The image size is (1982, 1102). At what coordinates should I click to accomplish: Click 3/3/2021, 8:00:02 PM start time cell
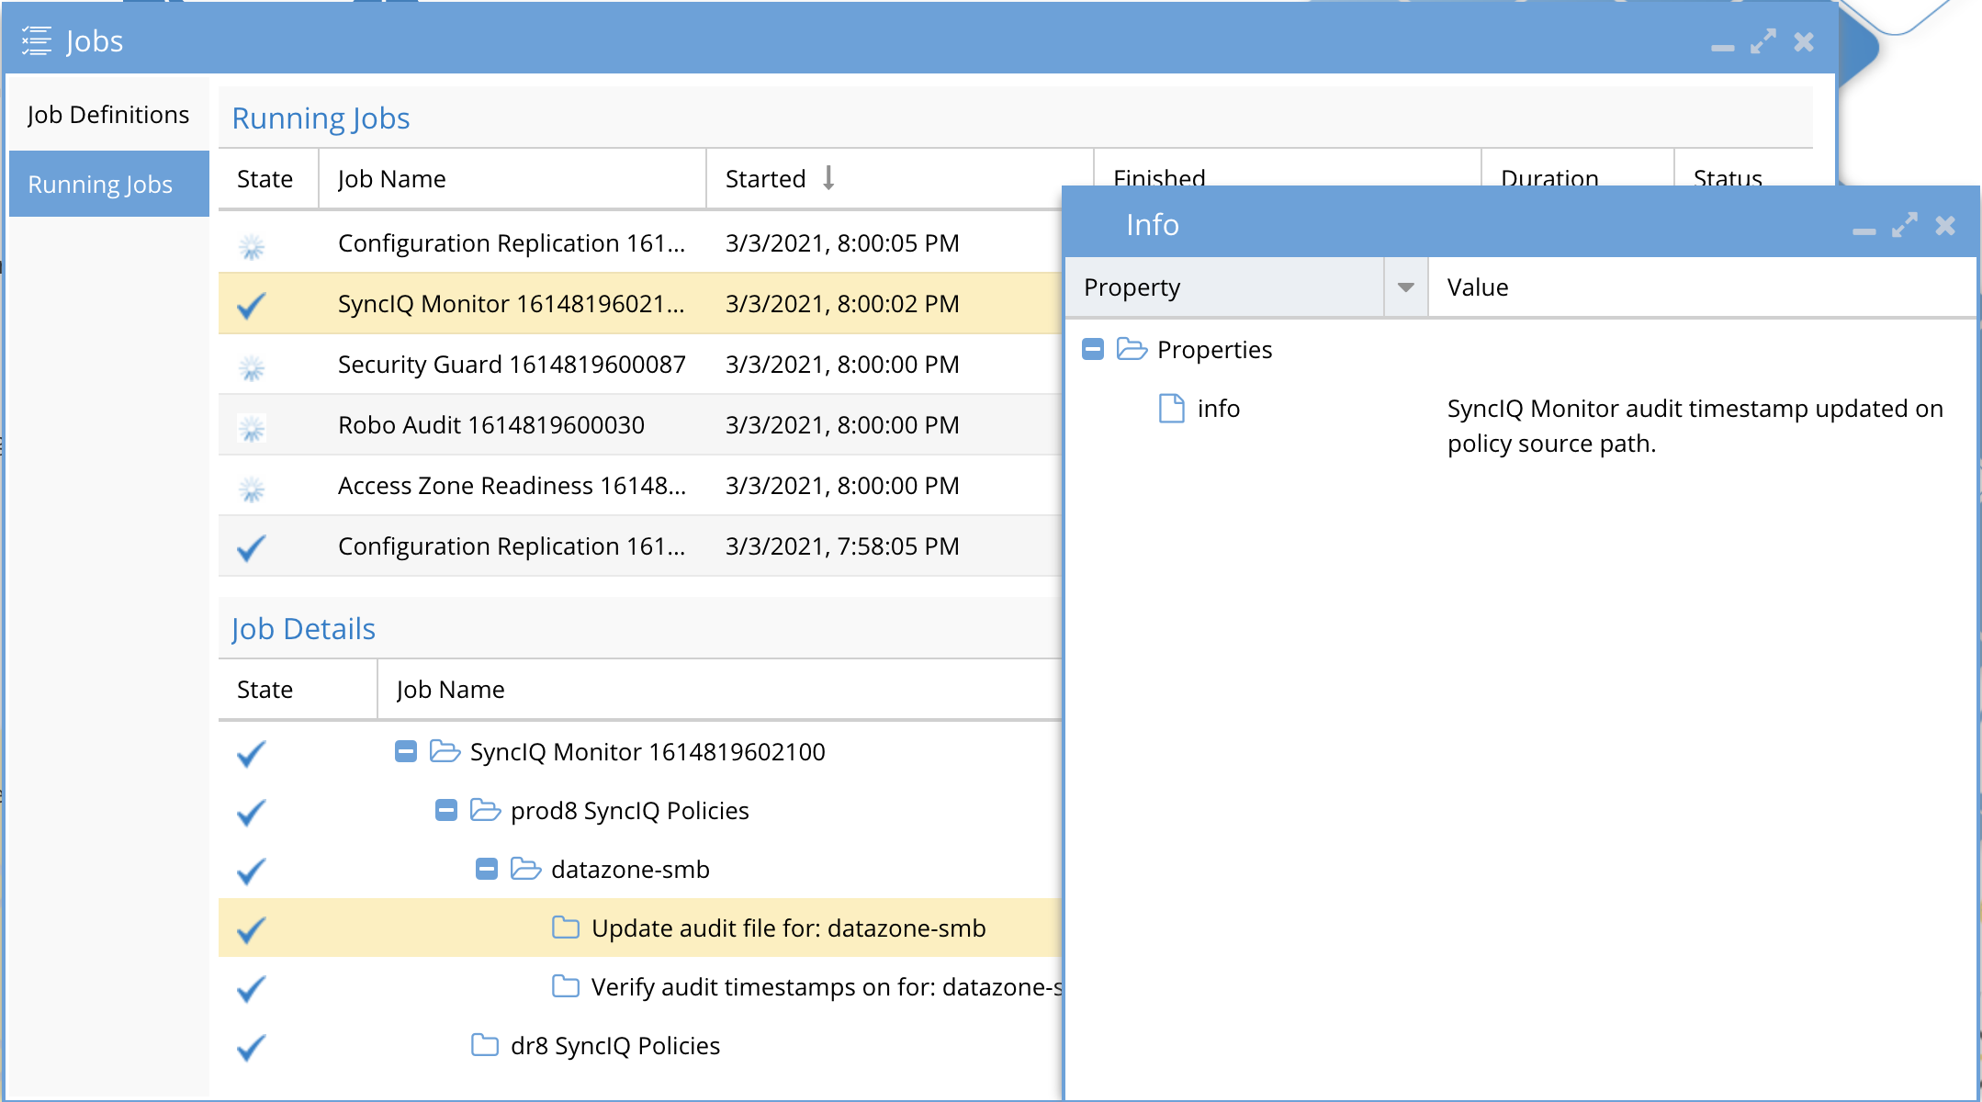point(842,304)
